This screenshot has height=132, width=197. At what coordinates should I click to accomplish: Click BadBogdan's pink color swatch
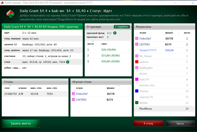click(137, 68)
